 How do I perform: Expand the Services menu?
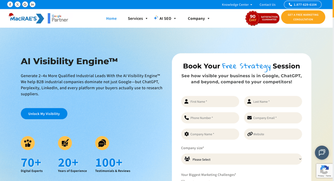[x=137, y=18]
